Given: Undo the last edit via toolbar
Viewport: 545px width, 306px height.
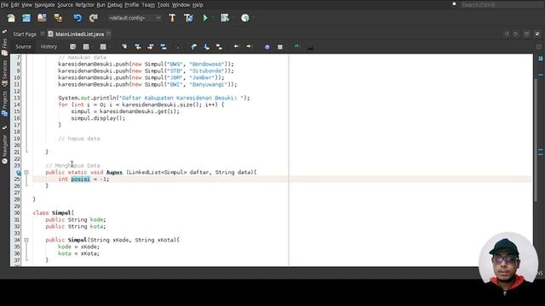Looking at the screenshot, I should click(x=77, y=18).
